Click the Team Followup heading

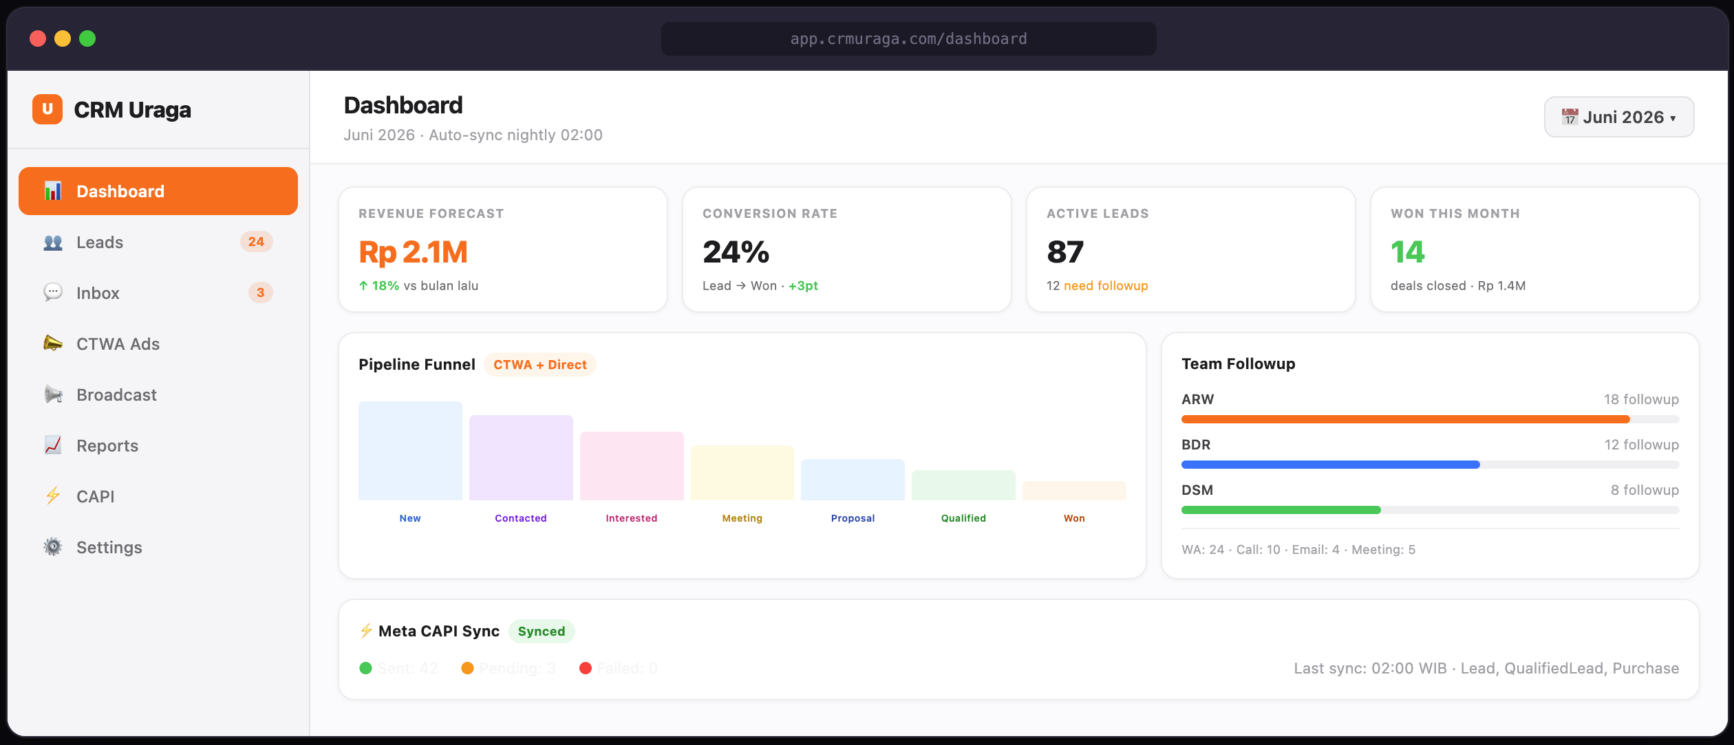[x=1239, y=364]
